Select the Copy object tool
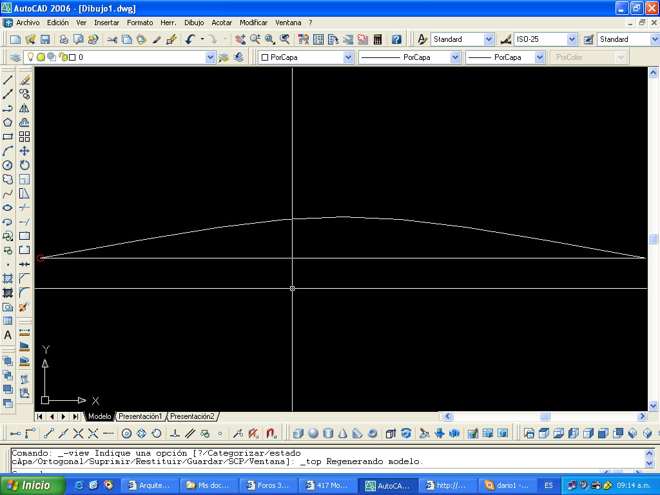Viewport: 660px width, 495px height. point(24,94)
